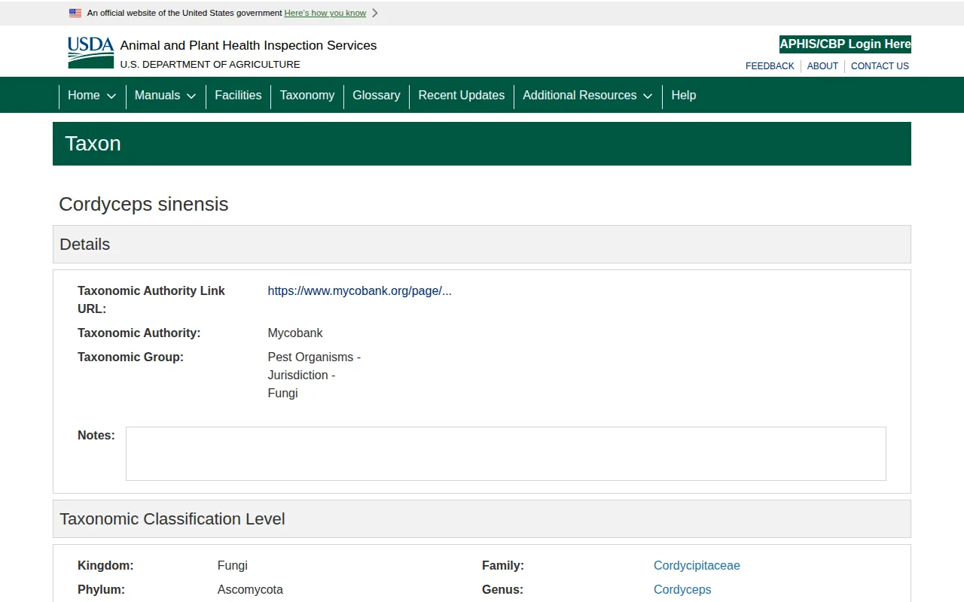
Task: Click the APHIS/CBP Login Here button
Action: click(845, 44)
